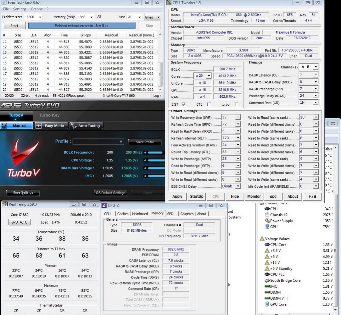
Task: Click the BCLK Frequency slider
Action: 156,153
